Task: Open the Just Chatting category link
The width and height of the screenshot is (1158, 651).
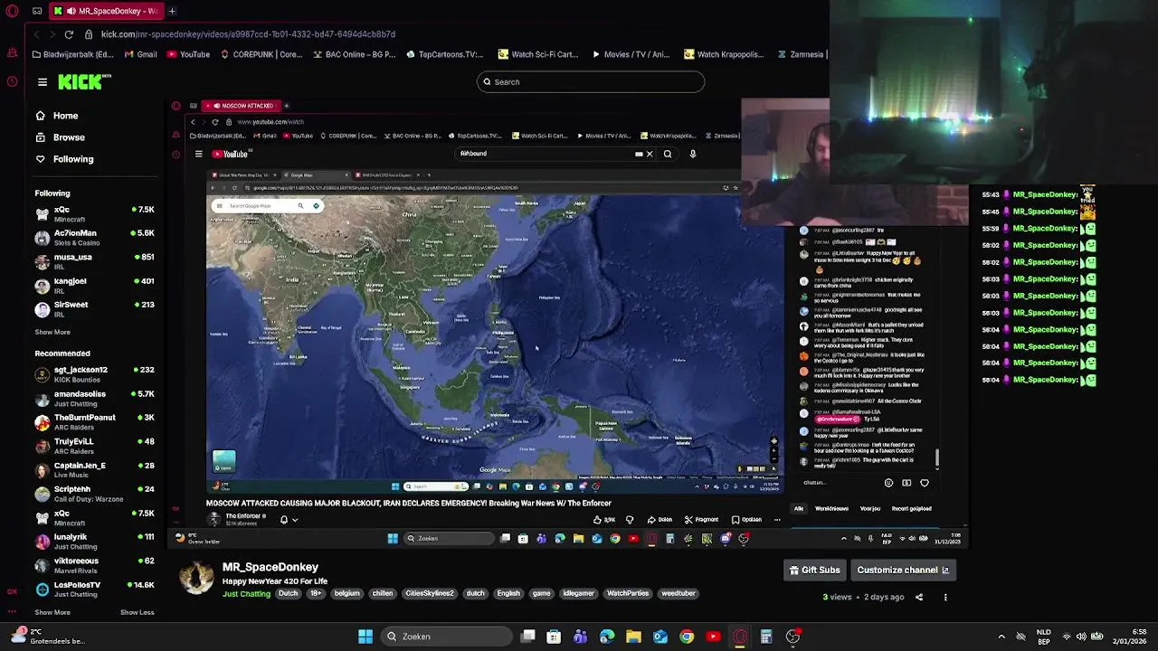Action: (246, 594)
